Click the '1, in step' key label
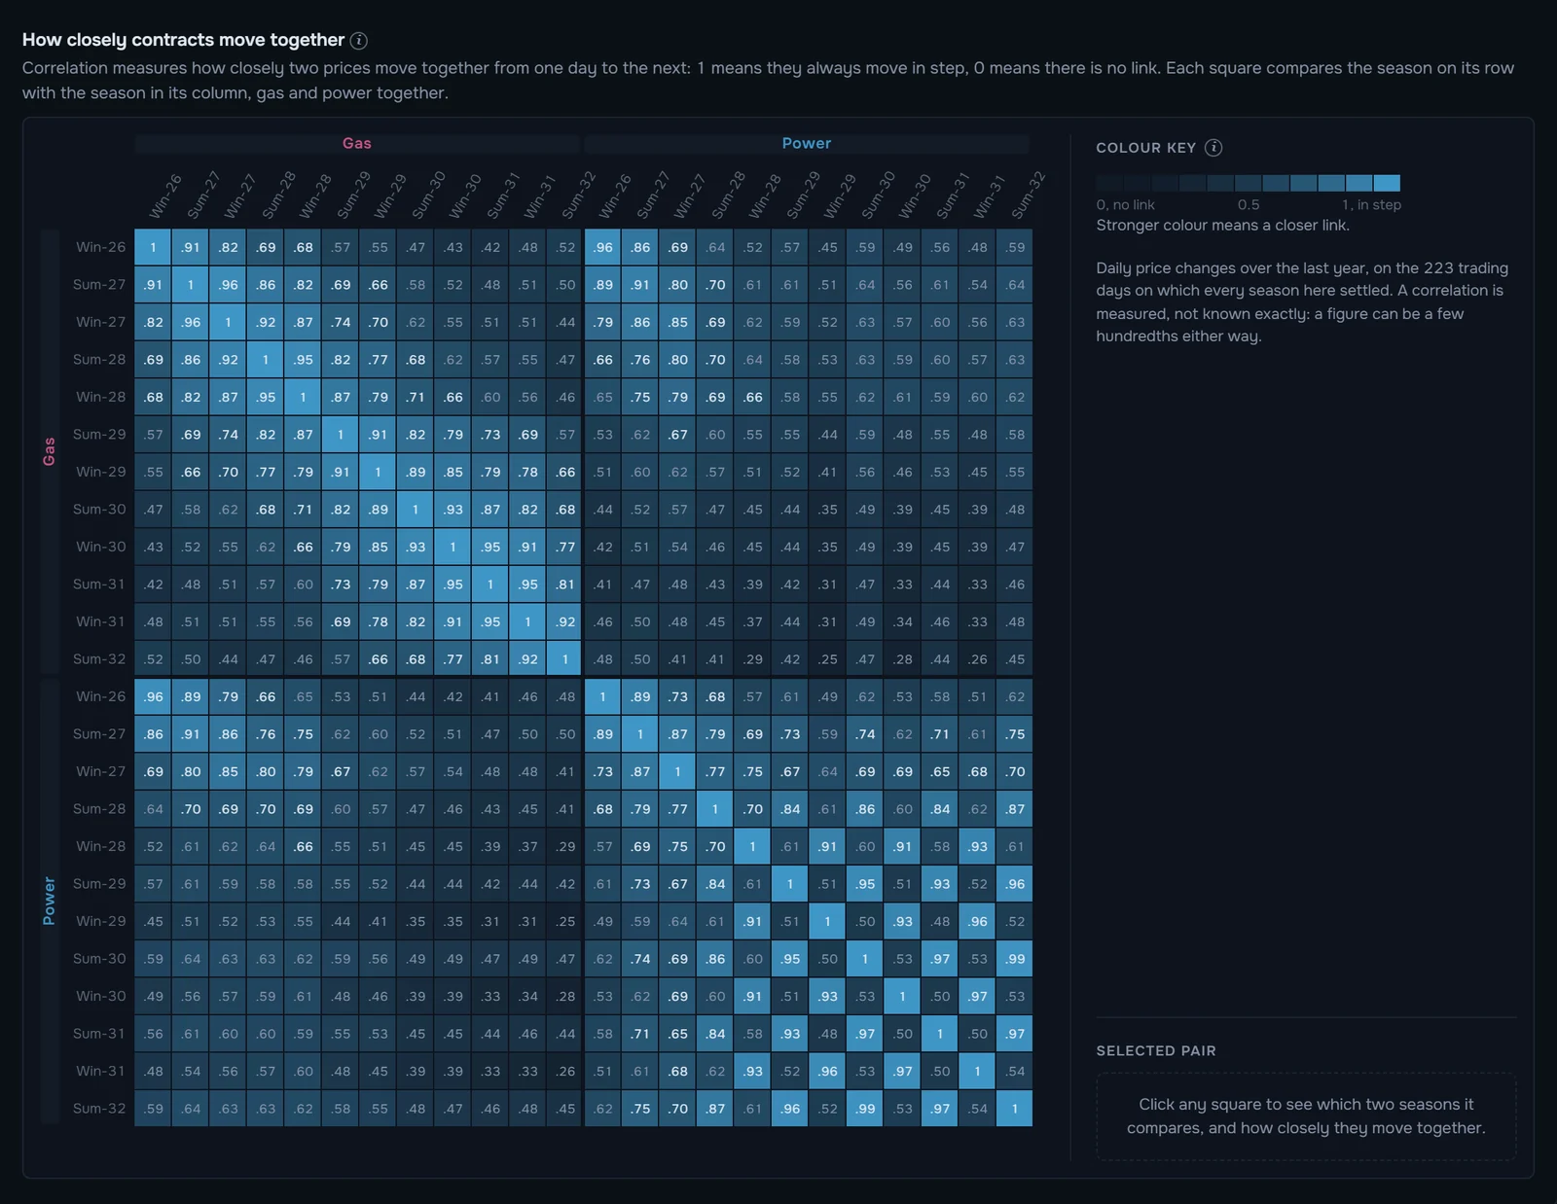The width and height of the screenshot is (1557, 1204). (1371, 205)
